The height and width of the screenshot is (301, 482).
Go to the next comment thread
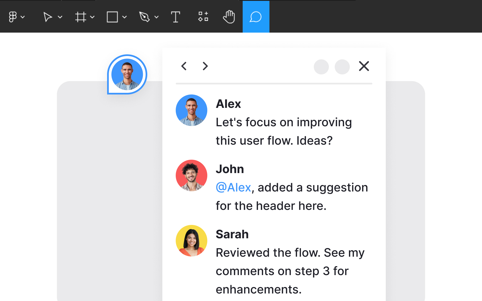[x=205, y=67]
